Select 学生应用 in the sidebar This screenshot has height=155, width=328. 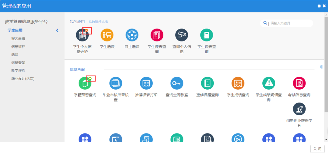click(15, 31)
